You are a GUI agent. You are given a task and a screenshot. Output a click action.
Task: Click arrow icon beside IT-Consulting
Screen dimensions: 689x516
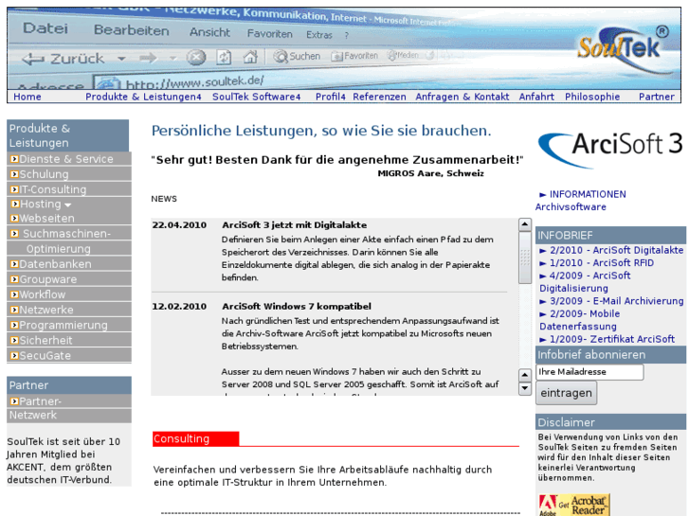coord(14,189)
